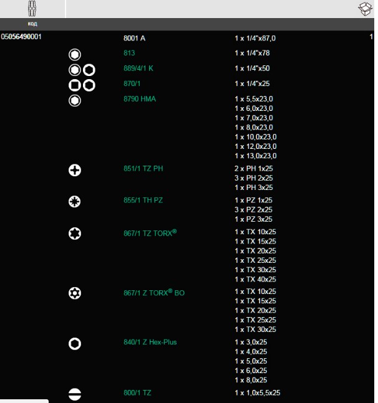Select the text 1 x 1/4"x78
Image resolution: width=378 pixels, height=403 pixels.
point(252,53)
